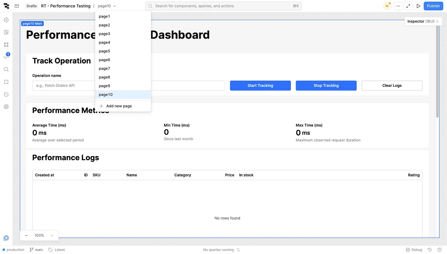Screen dimensions: 447x254
Task: Toggle the panel layout icon beside Drafts
Action: click(x=17, y=6)
